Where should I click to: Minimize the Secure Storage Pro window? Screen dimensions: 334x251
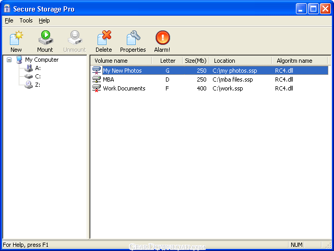click(x=301, y=9)
